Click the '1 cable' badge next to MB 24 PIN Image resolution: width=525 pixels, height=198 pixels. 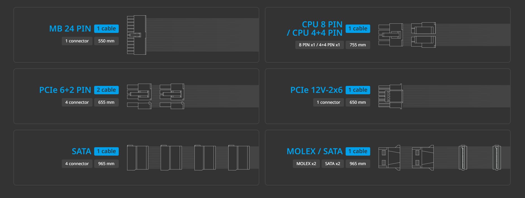click(x=106, y=29)
